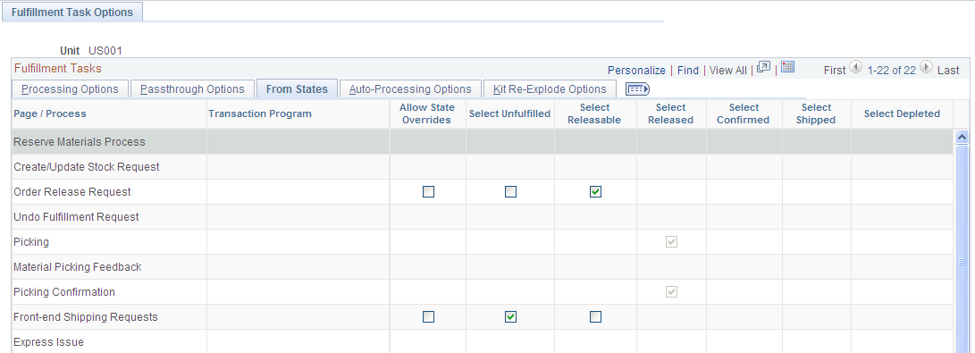Screen dimensions: 975x353
Task: Click Page / Process column header
Action: pos(50,113)
